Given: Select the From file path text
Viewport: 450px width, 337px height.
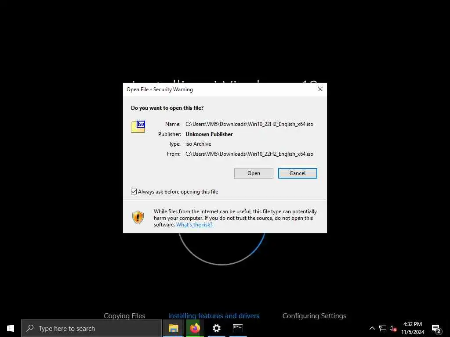Looking at the screenshot, I should click(x=249, y=154).
